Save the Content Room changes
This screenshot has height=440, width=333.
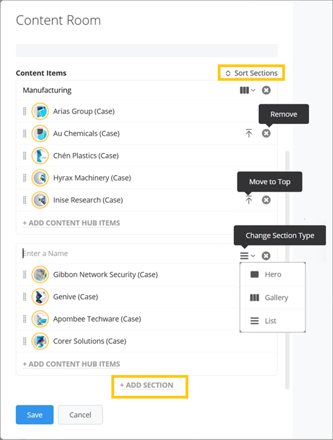pos(34,415)
